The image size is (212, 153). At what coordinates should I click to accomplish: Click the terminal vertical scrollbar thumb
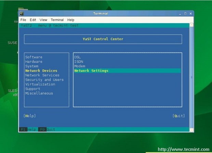click(x=191, y=78)
